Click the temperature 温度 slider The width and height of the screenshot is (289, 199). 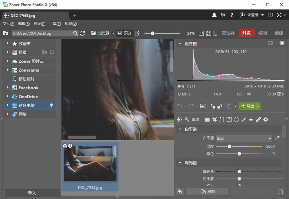(x=239, y=146)
